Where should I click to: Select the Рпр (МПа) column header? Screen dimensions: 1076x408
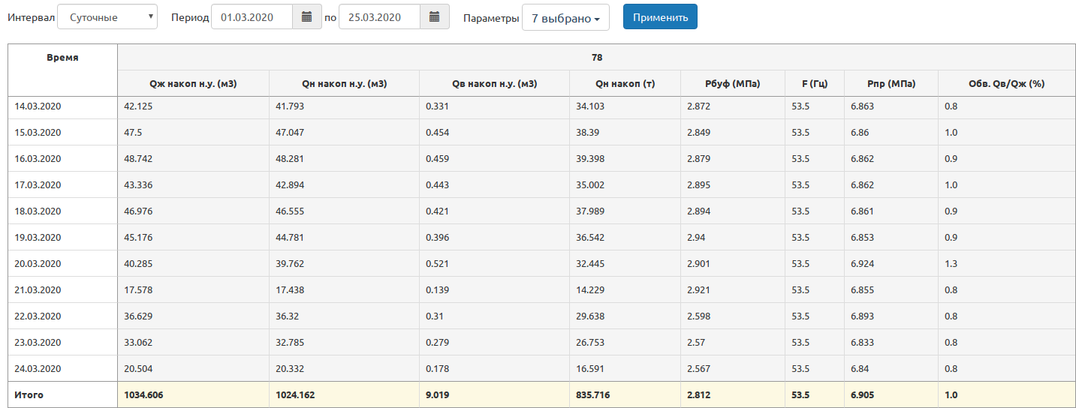tap(891, 83)
